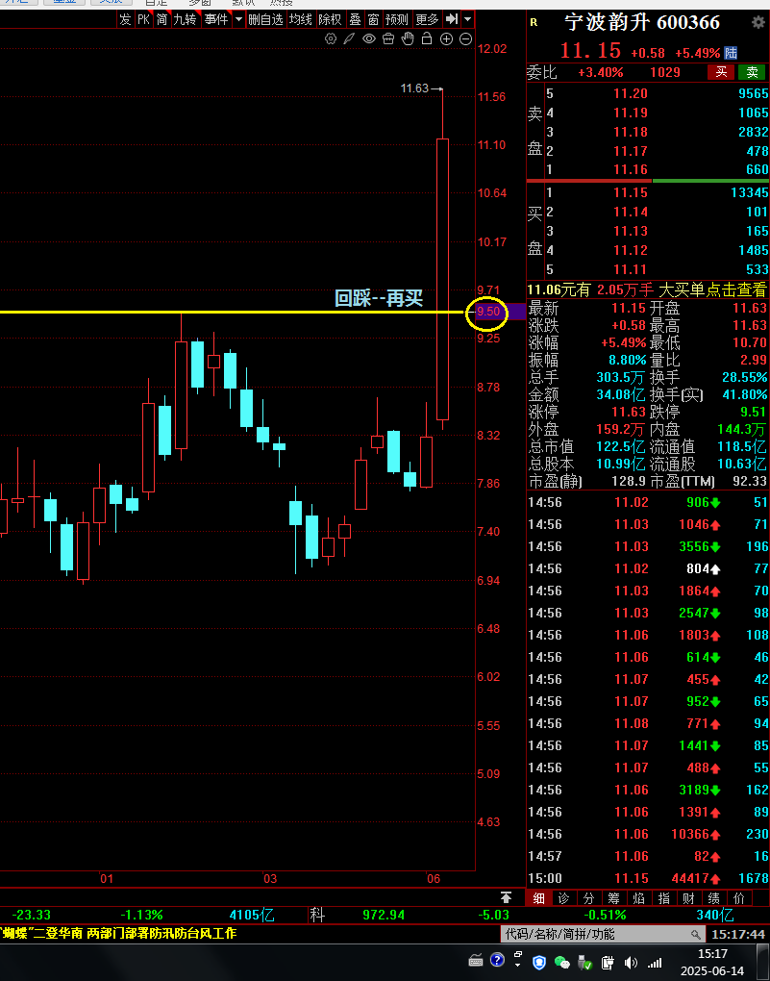
Task: Open network signal tray icon
Action: (655, 963)
